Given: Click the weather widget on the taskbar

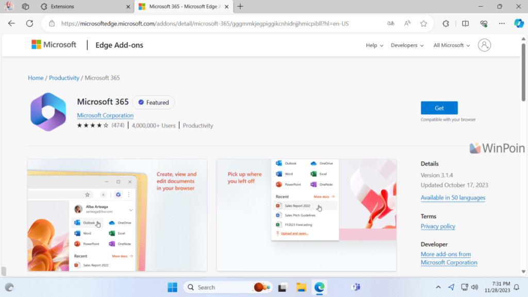Looking at the screenshot, I should click(9, 287).
